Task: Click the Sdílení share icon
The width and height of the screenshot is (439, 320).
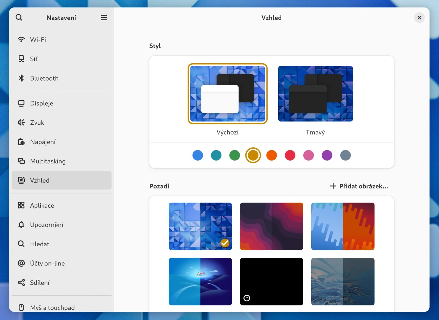Action: (x=21, y=282)
